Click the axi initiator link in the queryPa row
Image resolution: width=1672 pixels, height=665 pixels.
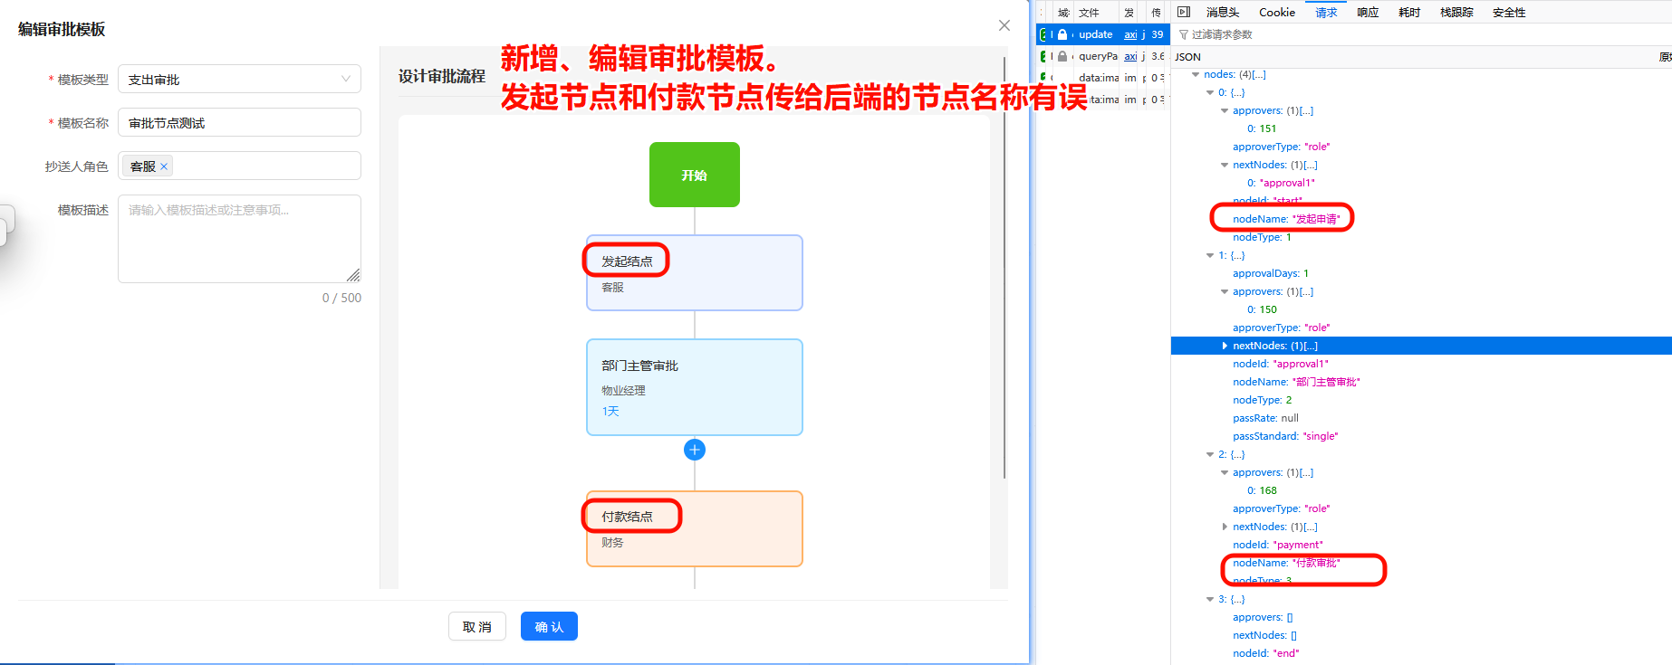tap(1130, 56)
